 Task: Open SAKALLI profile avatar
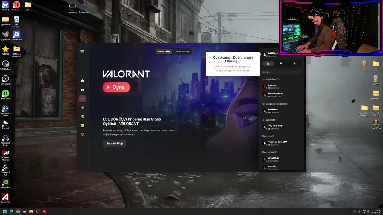tap(265, 54)
